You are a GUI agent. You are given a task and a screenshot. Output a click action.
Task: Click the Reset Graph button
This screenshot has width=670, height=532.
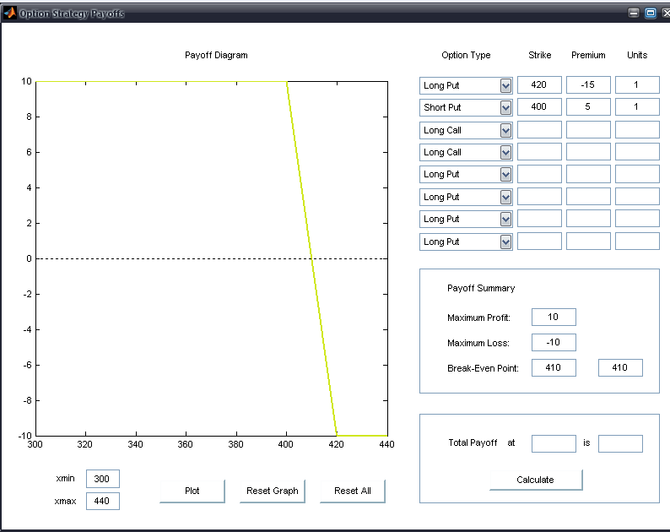(x=273, y=491)
